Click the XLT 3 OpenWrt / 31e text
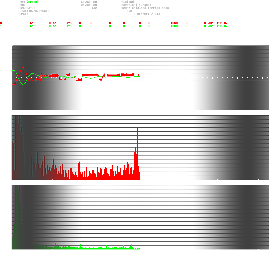 pyautogui.click(x=143, y=14)
